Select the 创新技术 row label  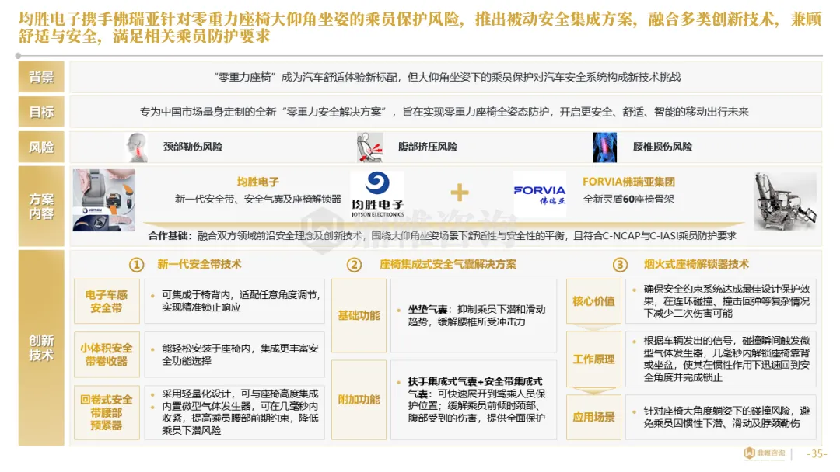click(41, 348)
